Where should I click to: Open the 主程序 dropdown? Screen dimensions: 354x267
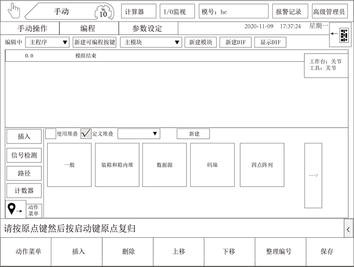click(x=47, y=42)
